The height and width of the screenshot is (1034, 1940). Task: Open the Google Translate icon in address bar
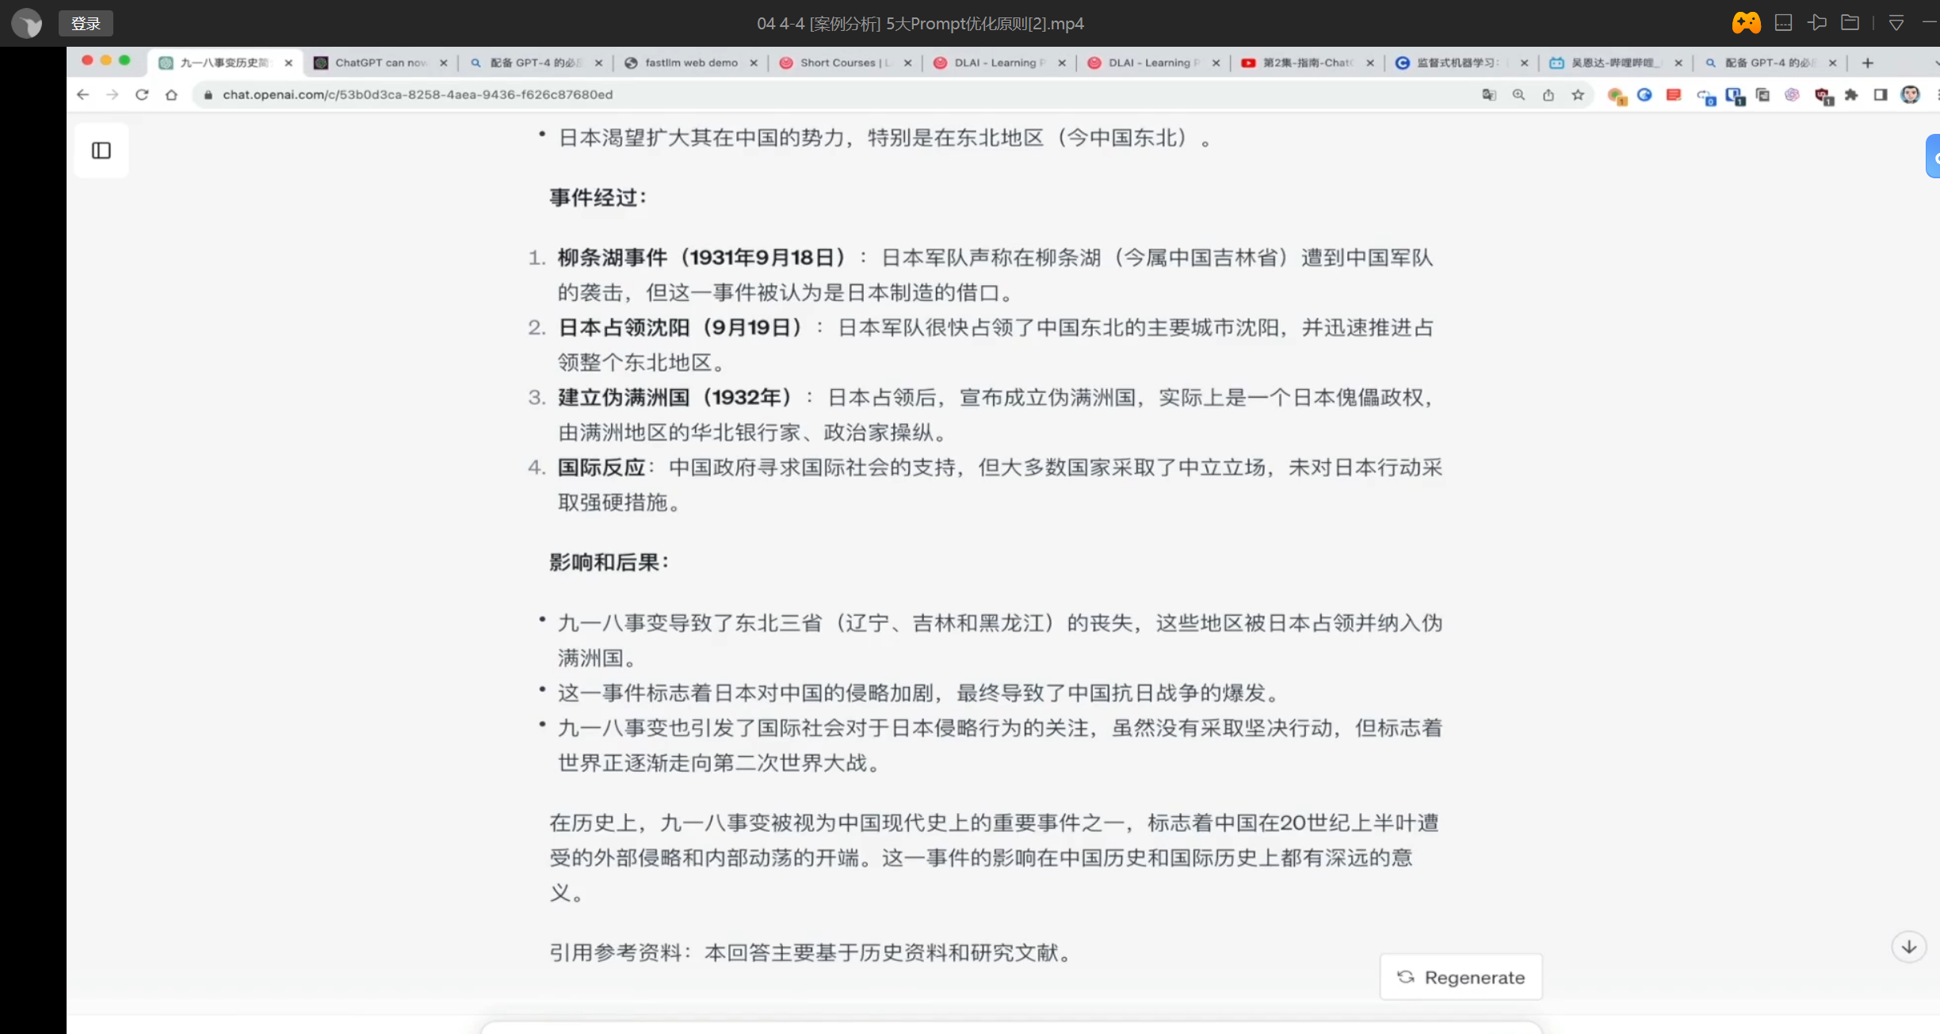pos(1489,95)
